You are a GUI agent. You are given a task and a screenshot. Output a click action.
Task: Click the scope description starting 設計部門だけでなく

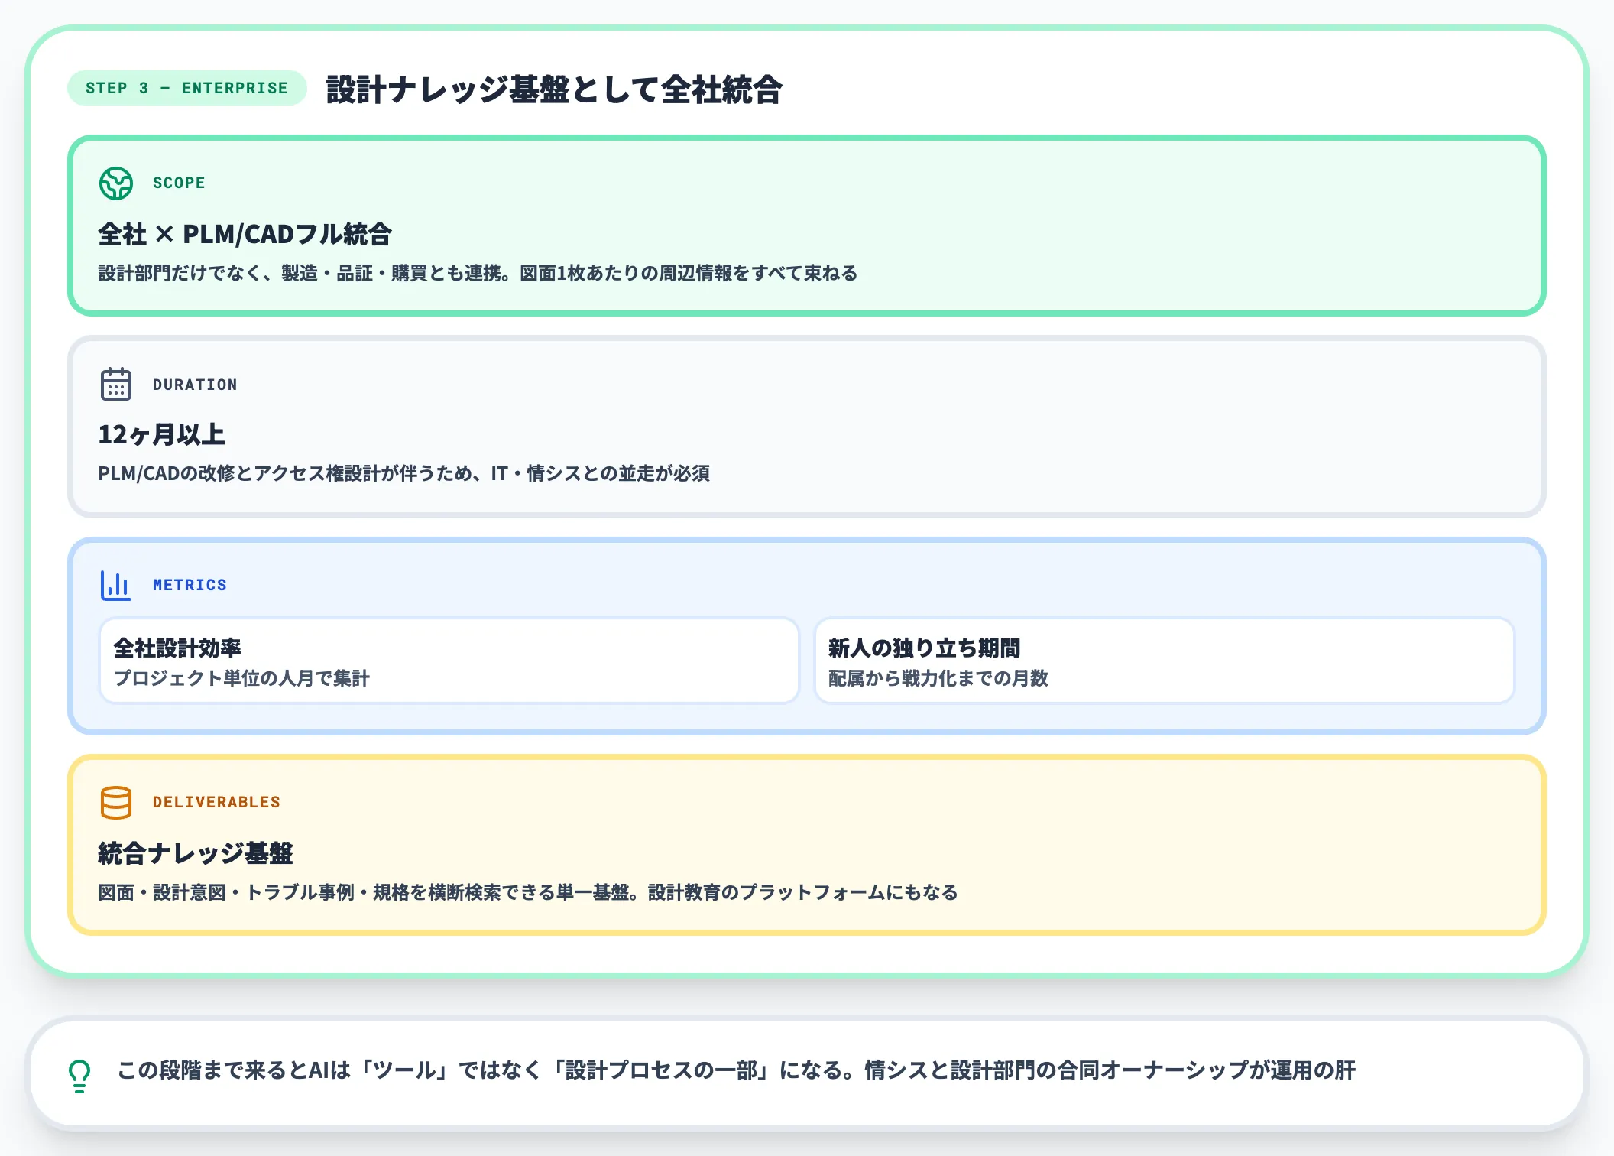coord(478,273)
